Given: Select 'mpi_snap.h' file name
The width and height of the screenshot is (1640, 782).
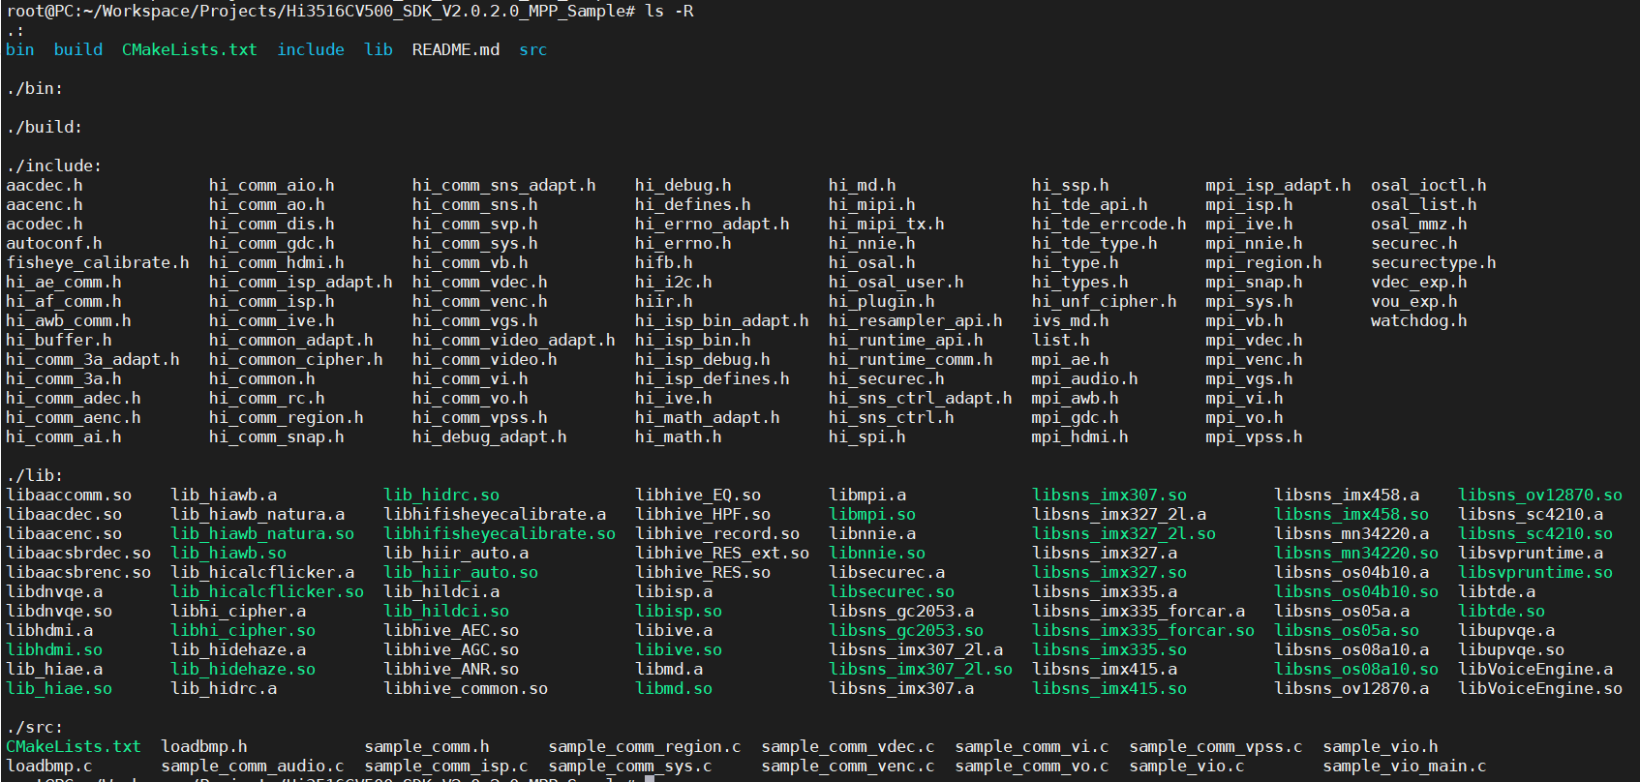Looking at the screenshot, I should click(1255, 282).
